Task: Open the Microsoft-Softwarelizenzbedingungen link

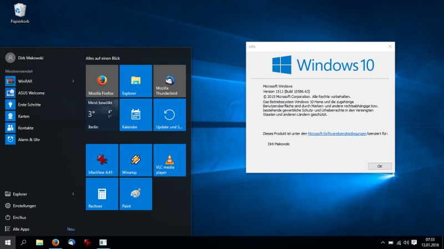Action: click(337, 133)
